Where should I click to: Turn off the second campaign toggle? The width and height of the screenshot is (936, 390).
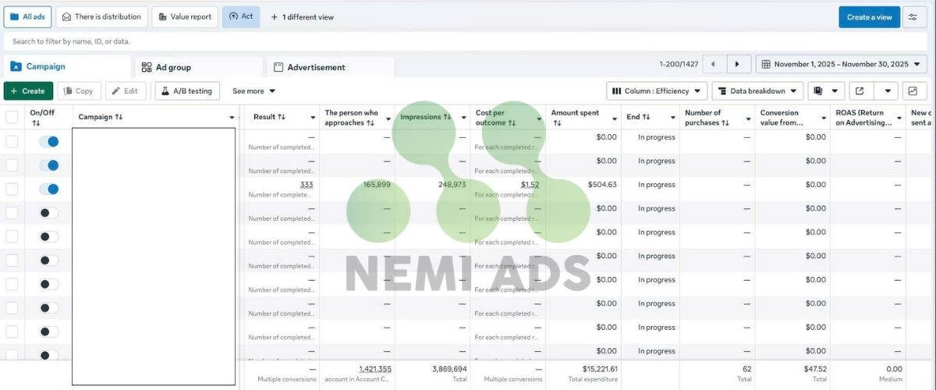(x=48, y=165)
